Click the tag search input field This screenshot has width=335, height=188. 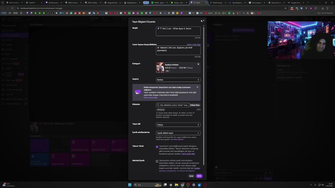click(172, 105)
